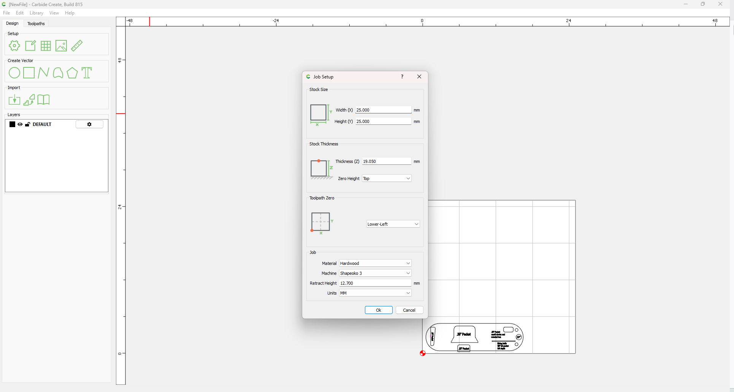Click the Width (X) input field
The image size is (734, 392).
(383, 110)
